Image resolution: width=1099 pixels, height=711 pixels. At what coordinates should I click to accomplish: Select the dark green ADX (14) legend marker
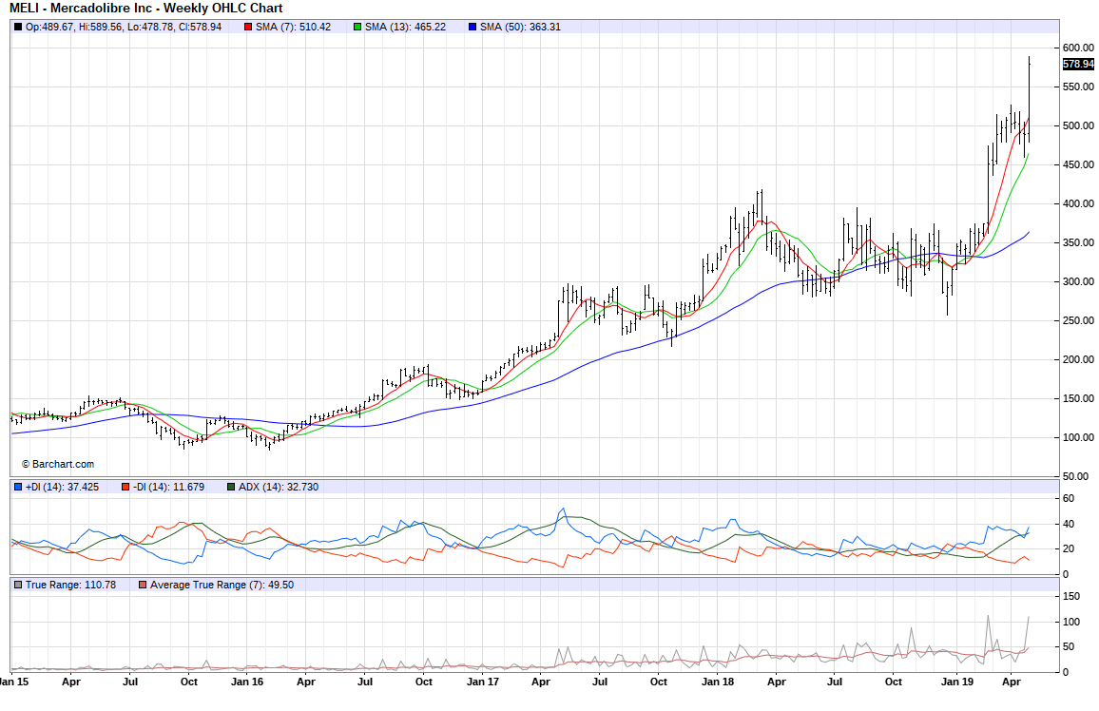[231, 487]
